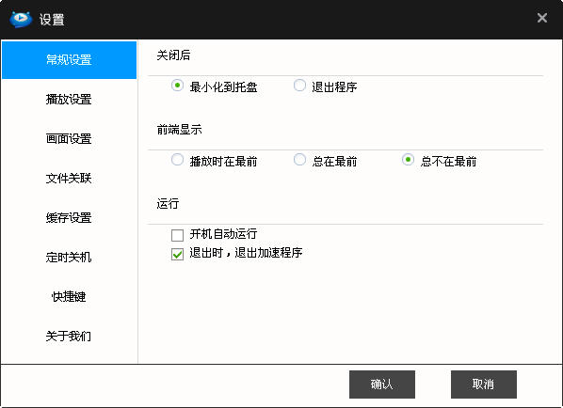Switch to 播放设置 tab
The height and width of the screenshot is (408, 563).
[69, 100]
